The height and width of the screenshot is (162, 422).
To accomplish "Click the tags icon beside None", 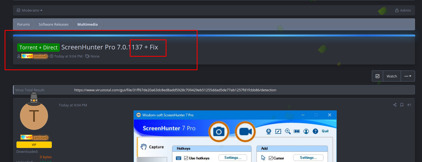I will coord(87,56).
